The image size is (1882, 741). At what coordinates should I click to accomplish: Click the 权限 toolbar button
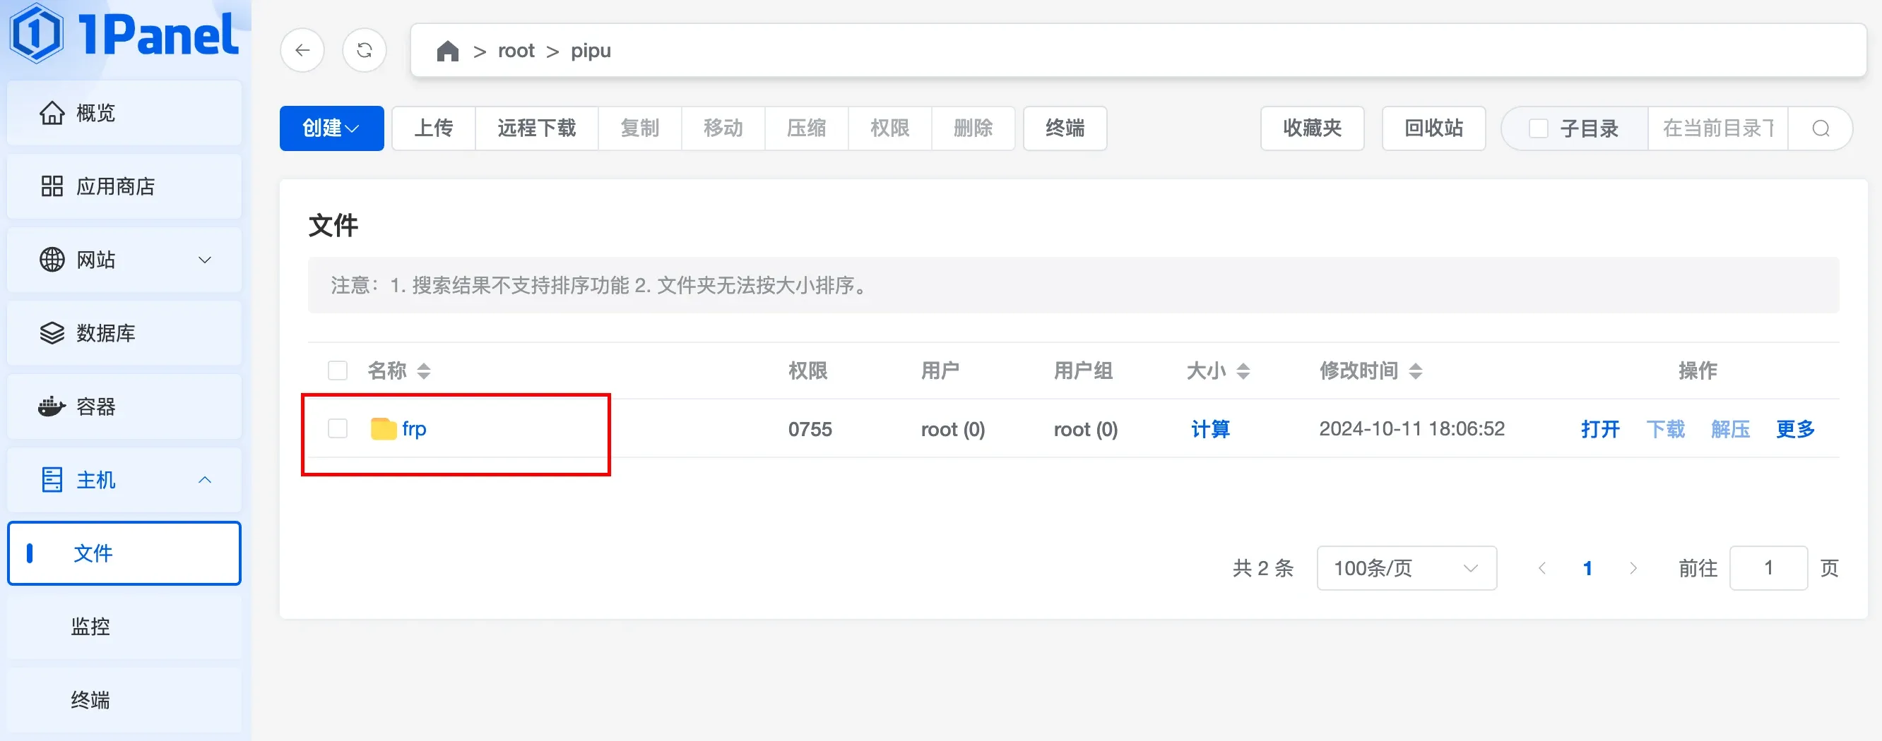tap(890, 128)
